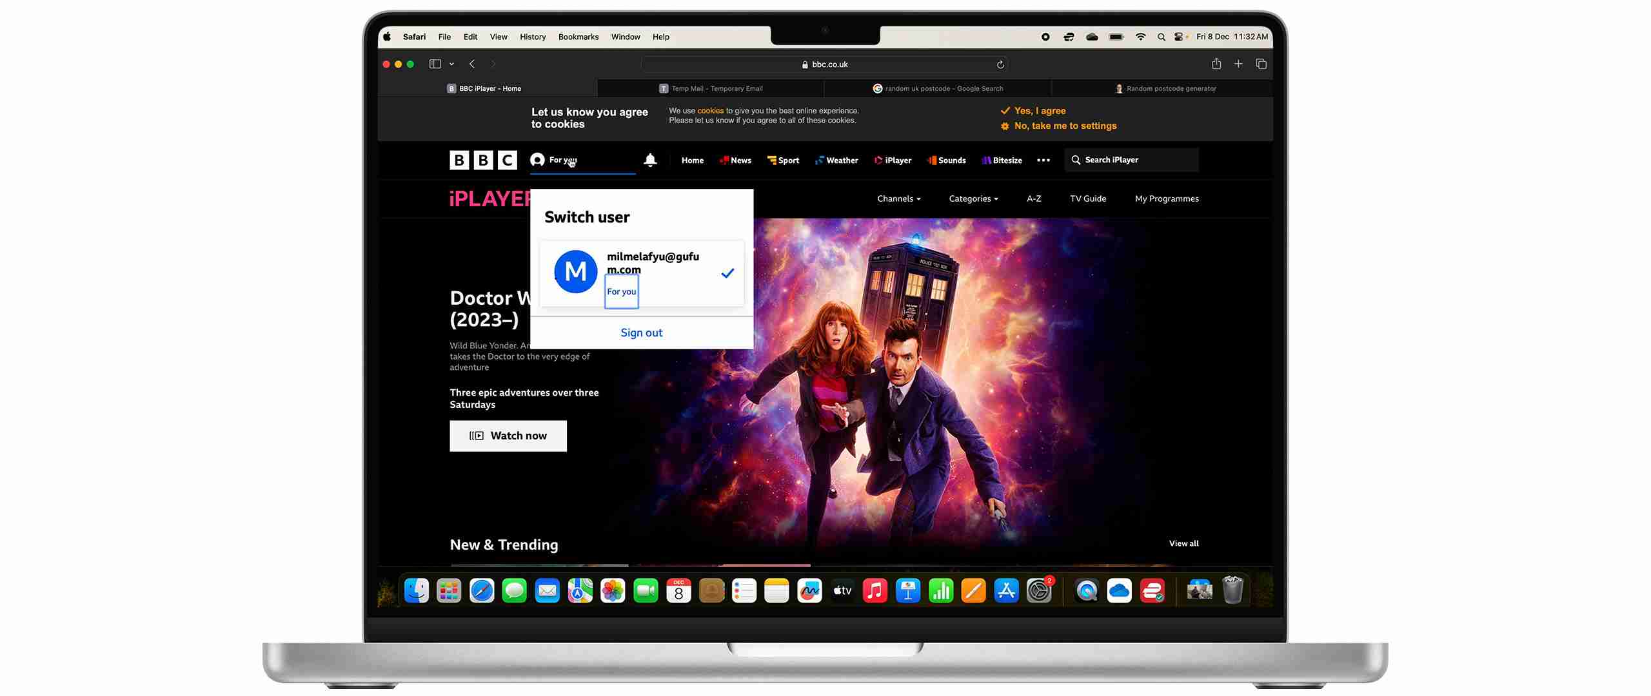1651x696 pixels.
Task: Open System Settings from the Dock
Action: coord(1039,590)
